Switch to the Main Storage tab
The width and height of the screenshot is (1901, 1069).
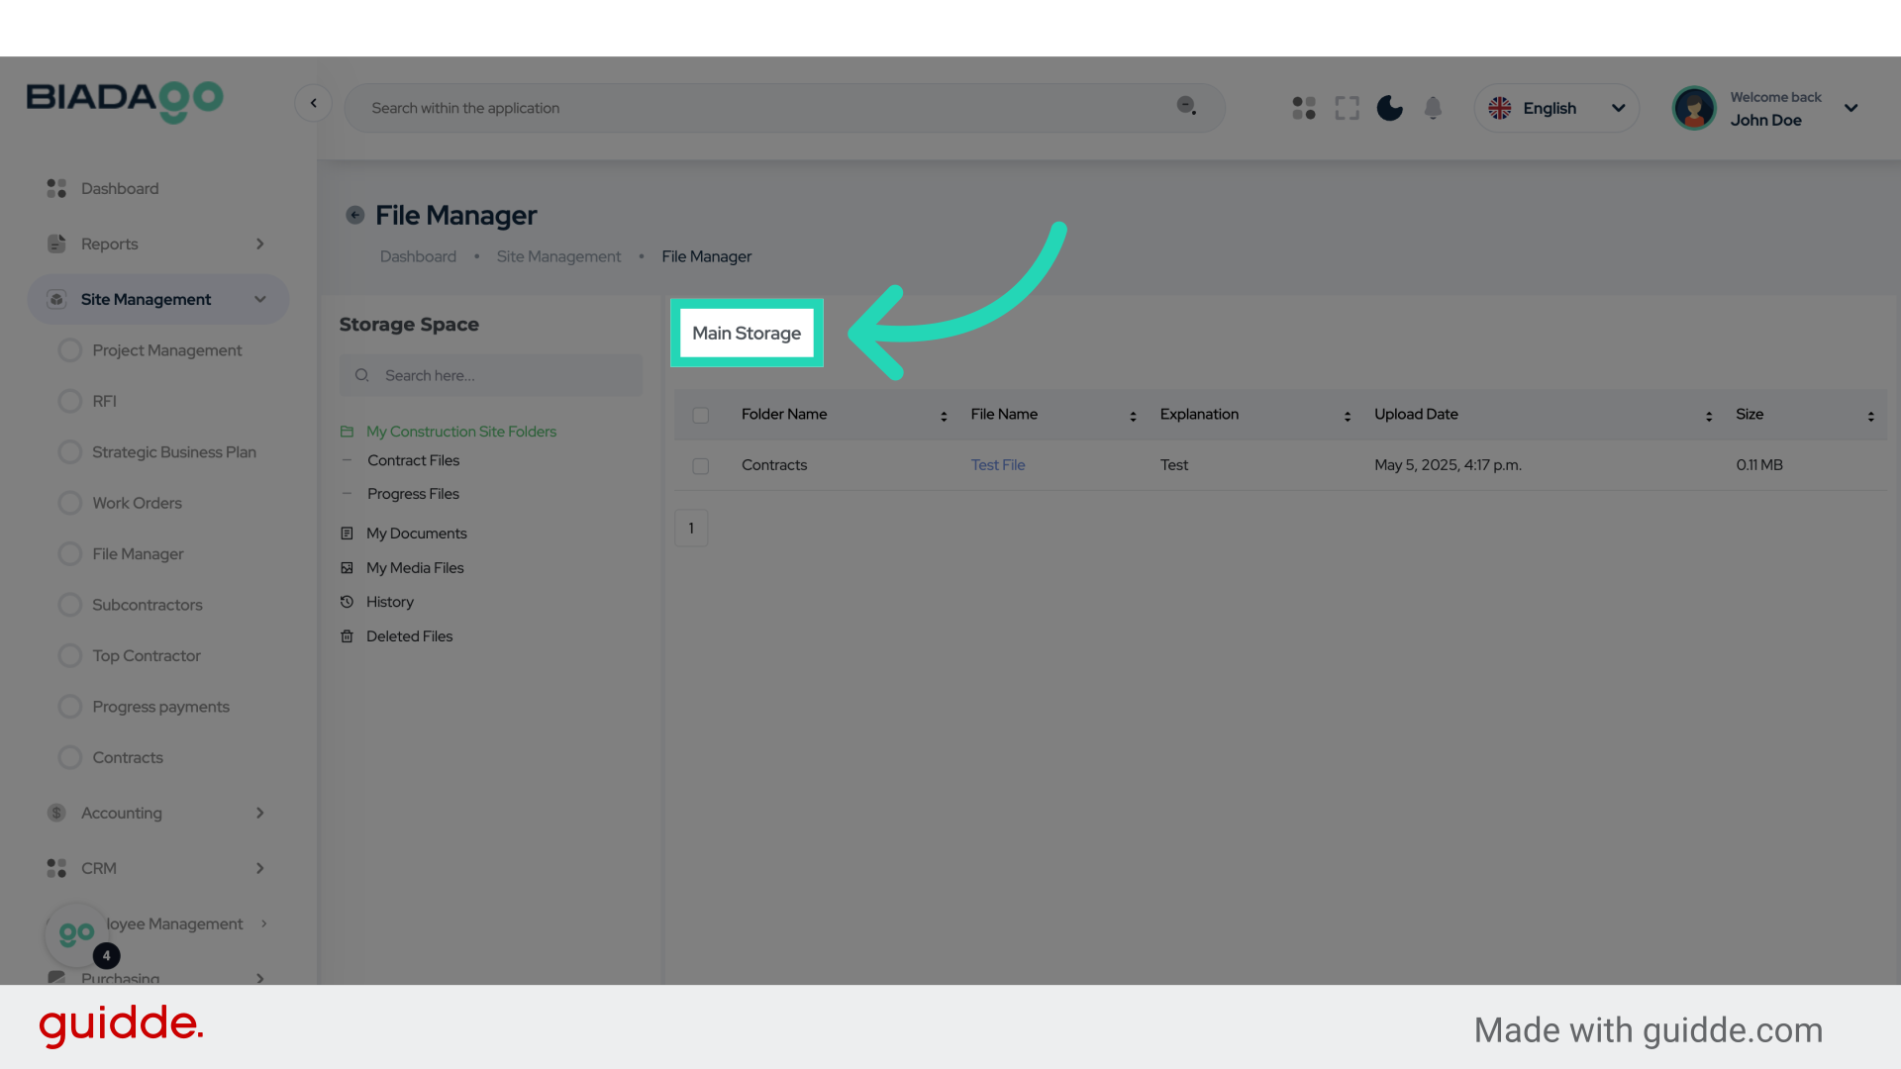(x=746, y=334)
